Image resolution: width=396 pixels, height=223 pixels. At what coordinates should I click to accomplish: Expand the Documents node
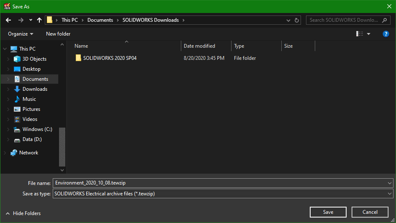point(8,79)
